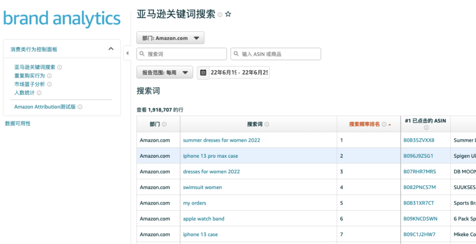
Task: Click info icon beside 人数统计
Action: 39,92
